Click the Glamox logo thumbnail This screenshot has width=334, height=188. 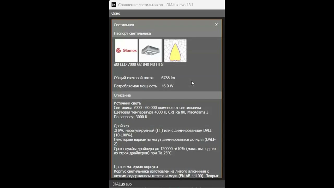click(126, 50)
